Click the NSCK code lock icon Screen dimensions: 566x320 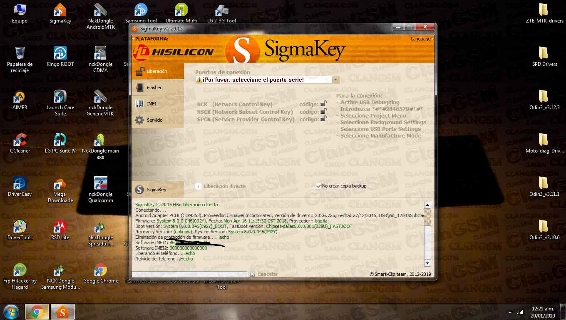(x=323, y=112)
